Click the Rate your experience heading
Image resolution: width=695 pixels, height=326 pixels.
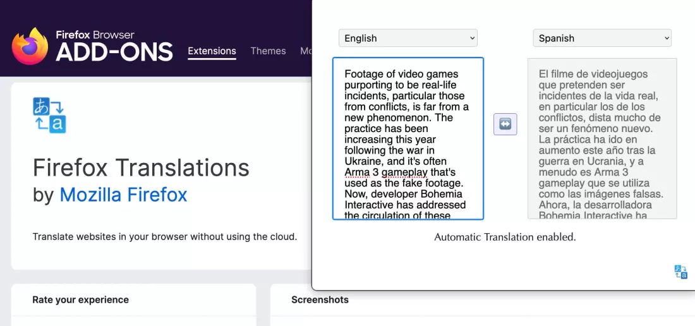tap(81, 300)
